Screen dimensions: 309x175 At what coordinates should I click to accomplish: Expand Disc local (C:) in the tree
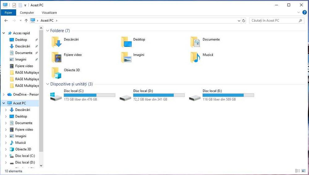[x=6, y=156]
